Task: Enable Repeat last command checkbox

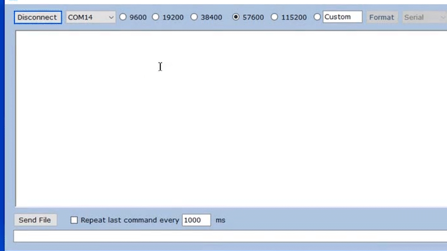Action: pyautogui.click(x=74, y=220)
